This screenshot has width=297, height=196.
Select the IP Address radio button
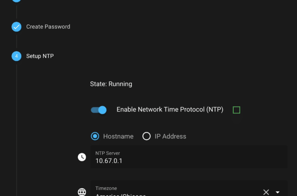[147, 136]
